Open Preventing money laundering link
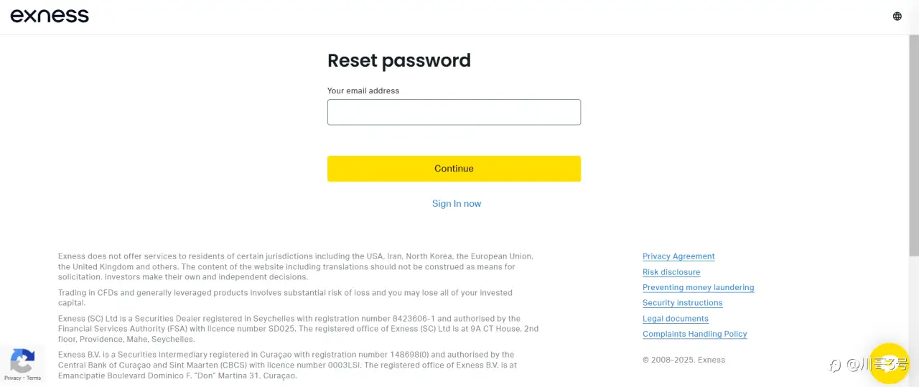This screenshot has height=387, width=919. pyautogui.click(x=698, y=287)
